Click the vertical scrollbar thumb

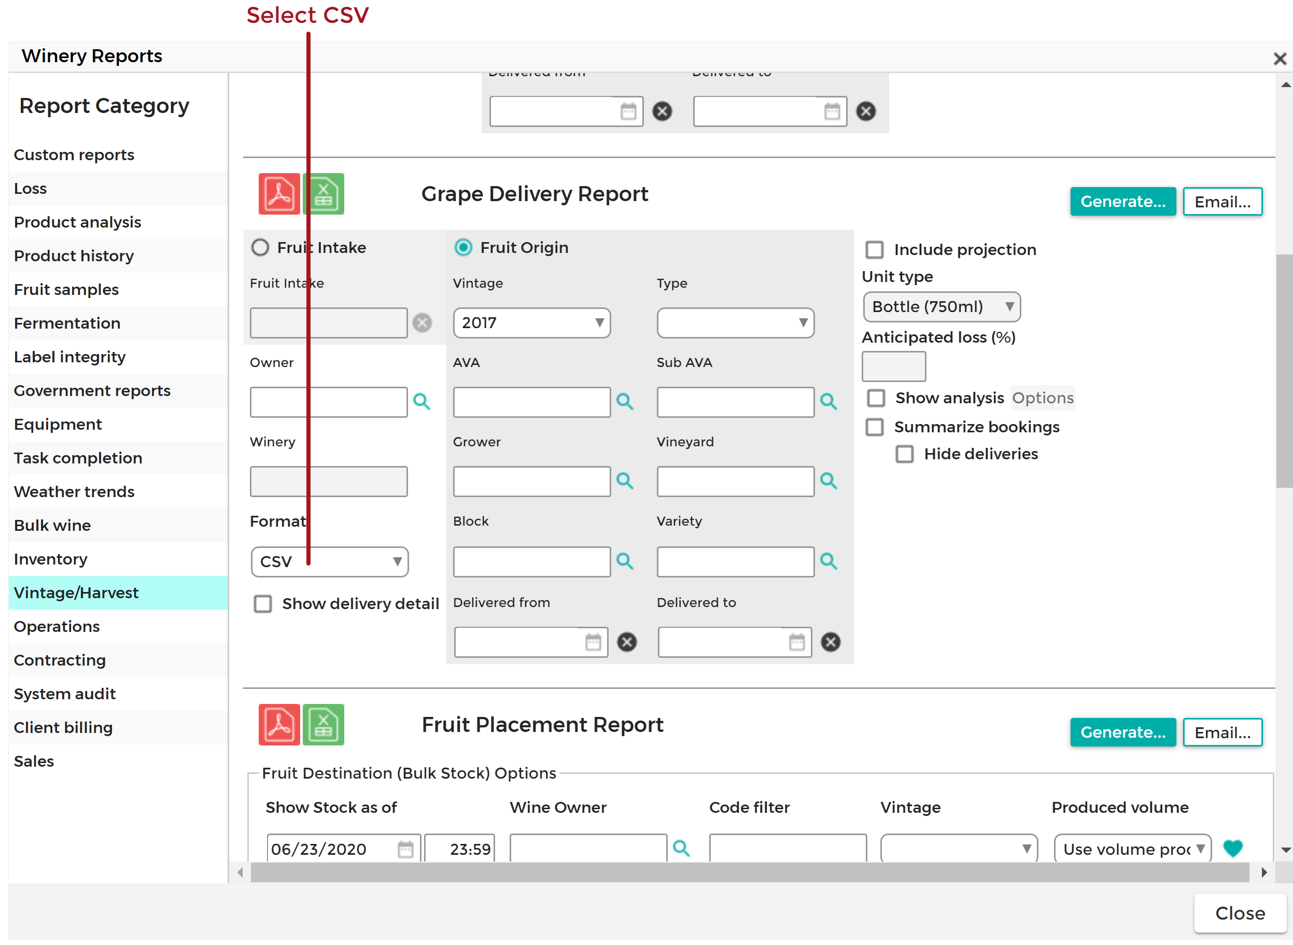point(1284,371)
